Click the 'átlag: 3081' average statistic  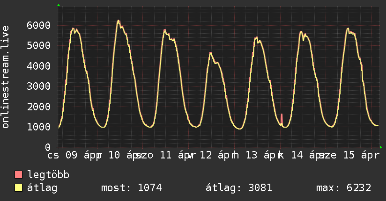(239, 188)
